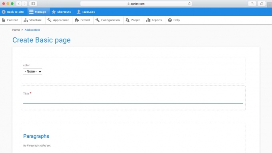Click the agnian.com address bar
This screenshot has height=153, width=272.
136,4
